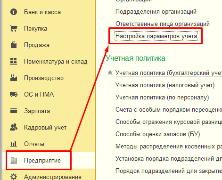Click the Продажа shopping bag icon

(x=14, y=45)
